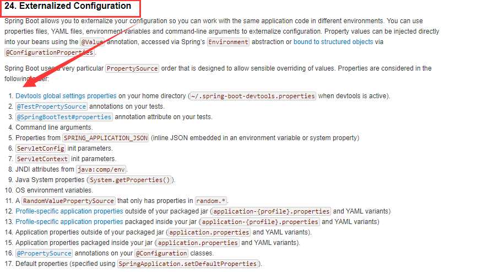Click Profile-specific application properties link in item 12
477x272 pixels.
(69, 211)
